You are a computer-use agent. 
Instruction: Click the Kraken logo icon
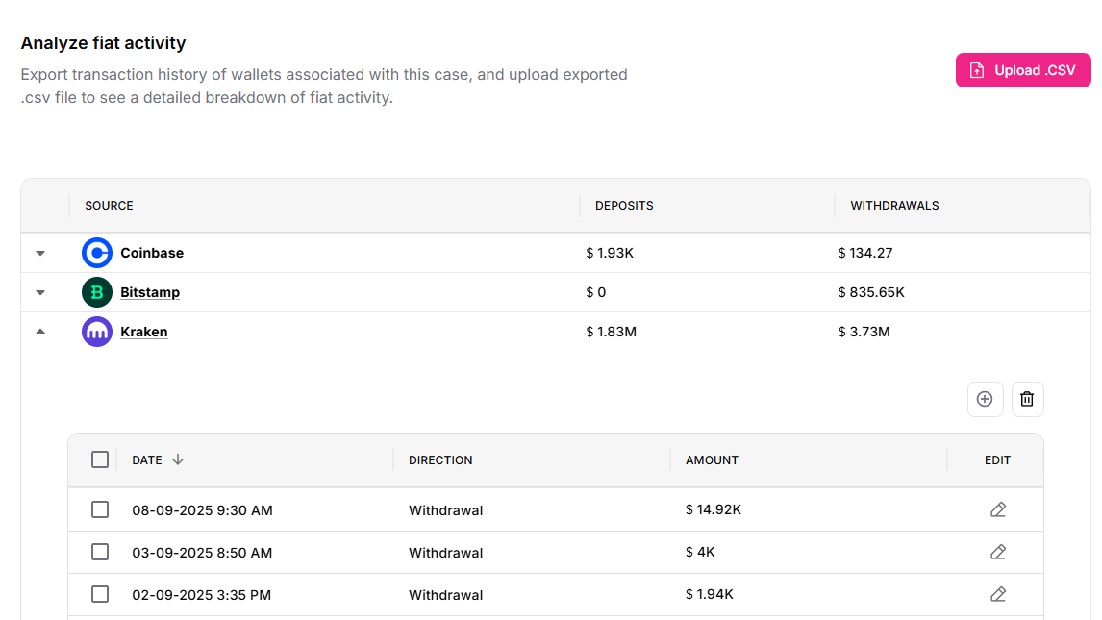[97, 332]
